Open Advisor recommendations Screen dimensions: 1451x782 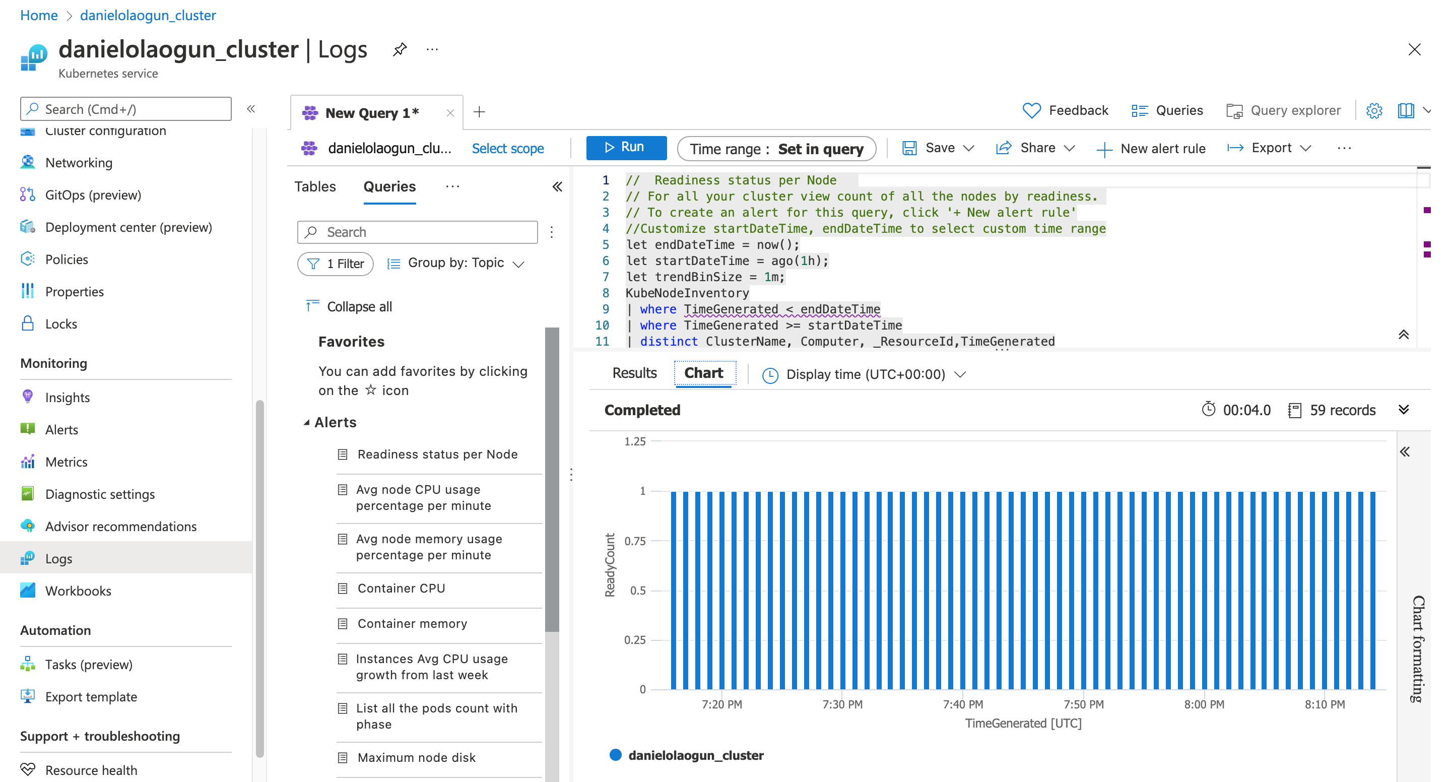point(120,526)
